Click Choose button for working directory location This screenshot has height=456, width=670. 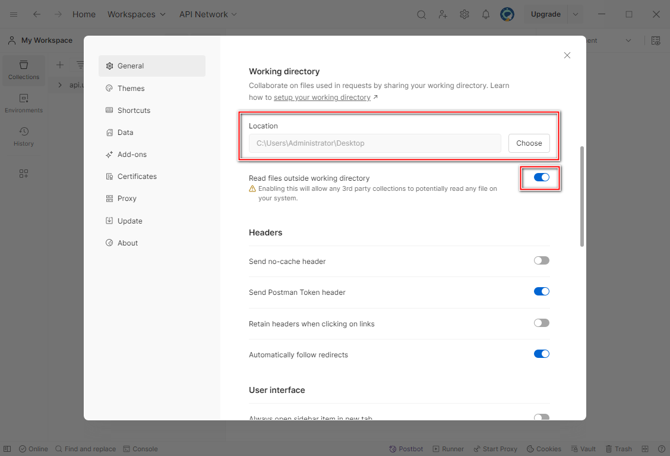[529, 143]
